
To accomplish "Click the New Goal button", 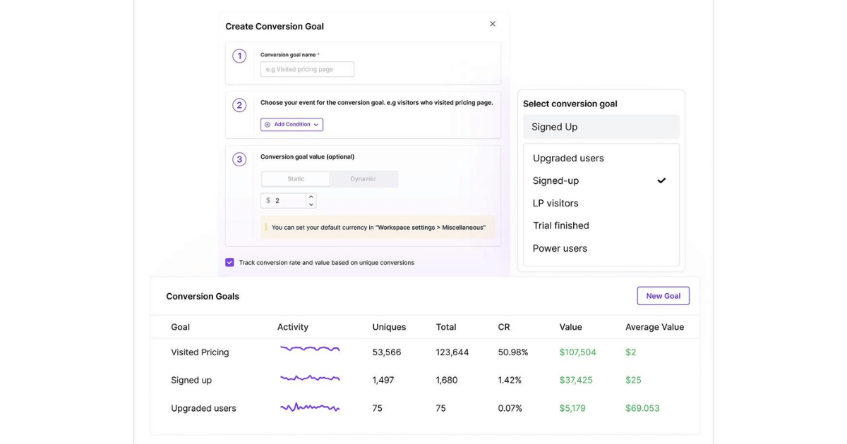I will (x=663, y=296).
